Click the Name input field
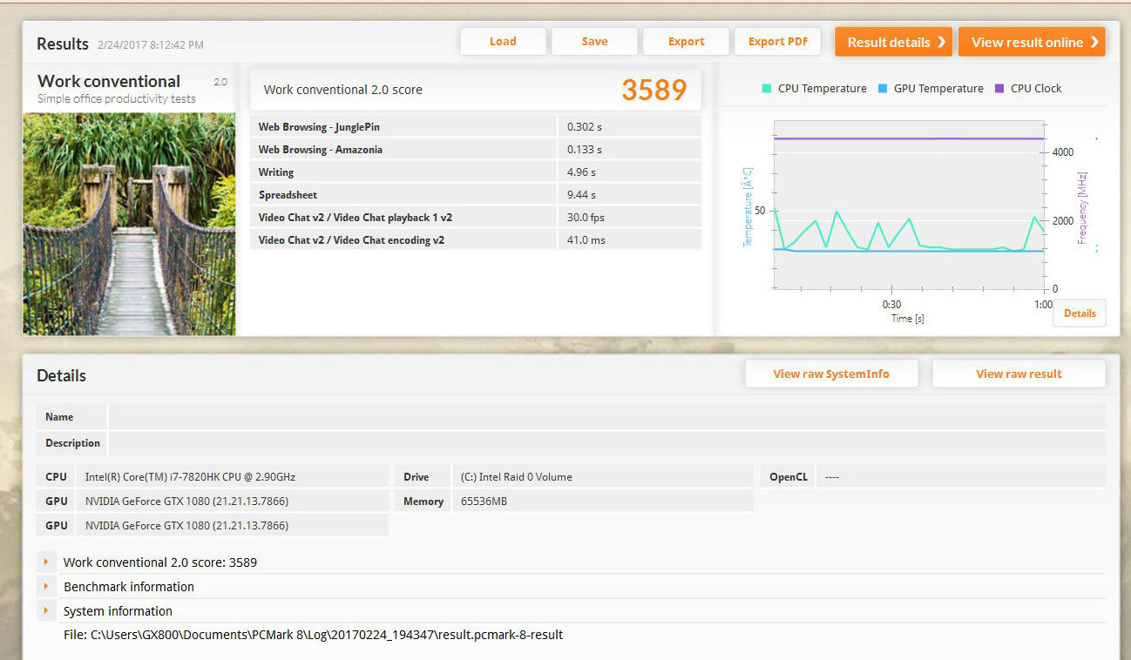The image size is (1131, 660). [x=606, y=417]
